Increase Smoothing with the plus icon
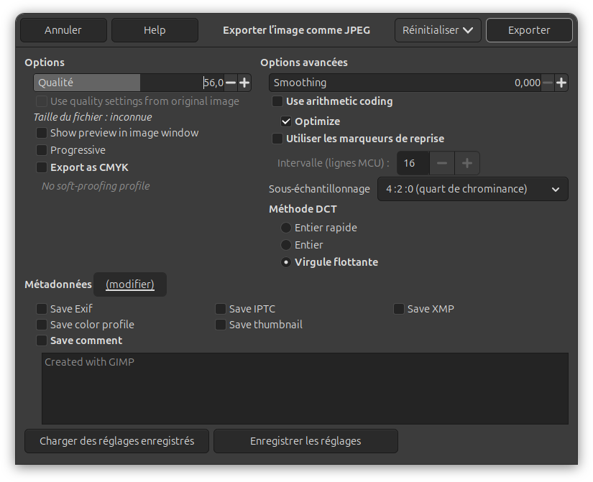This screenshot has width=593, height=482. point(561,83)
